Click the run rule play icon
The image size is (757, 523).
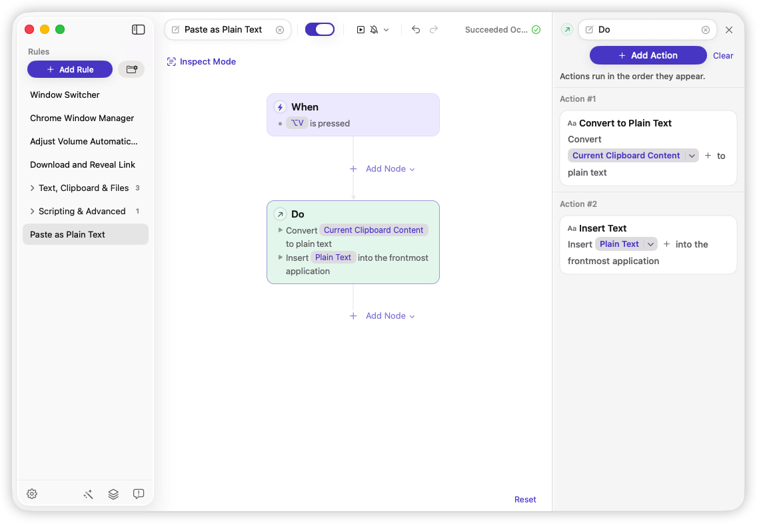point(361,30)
